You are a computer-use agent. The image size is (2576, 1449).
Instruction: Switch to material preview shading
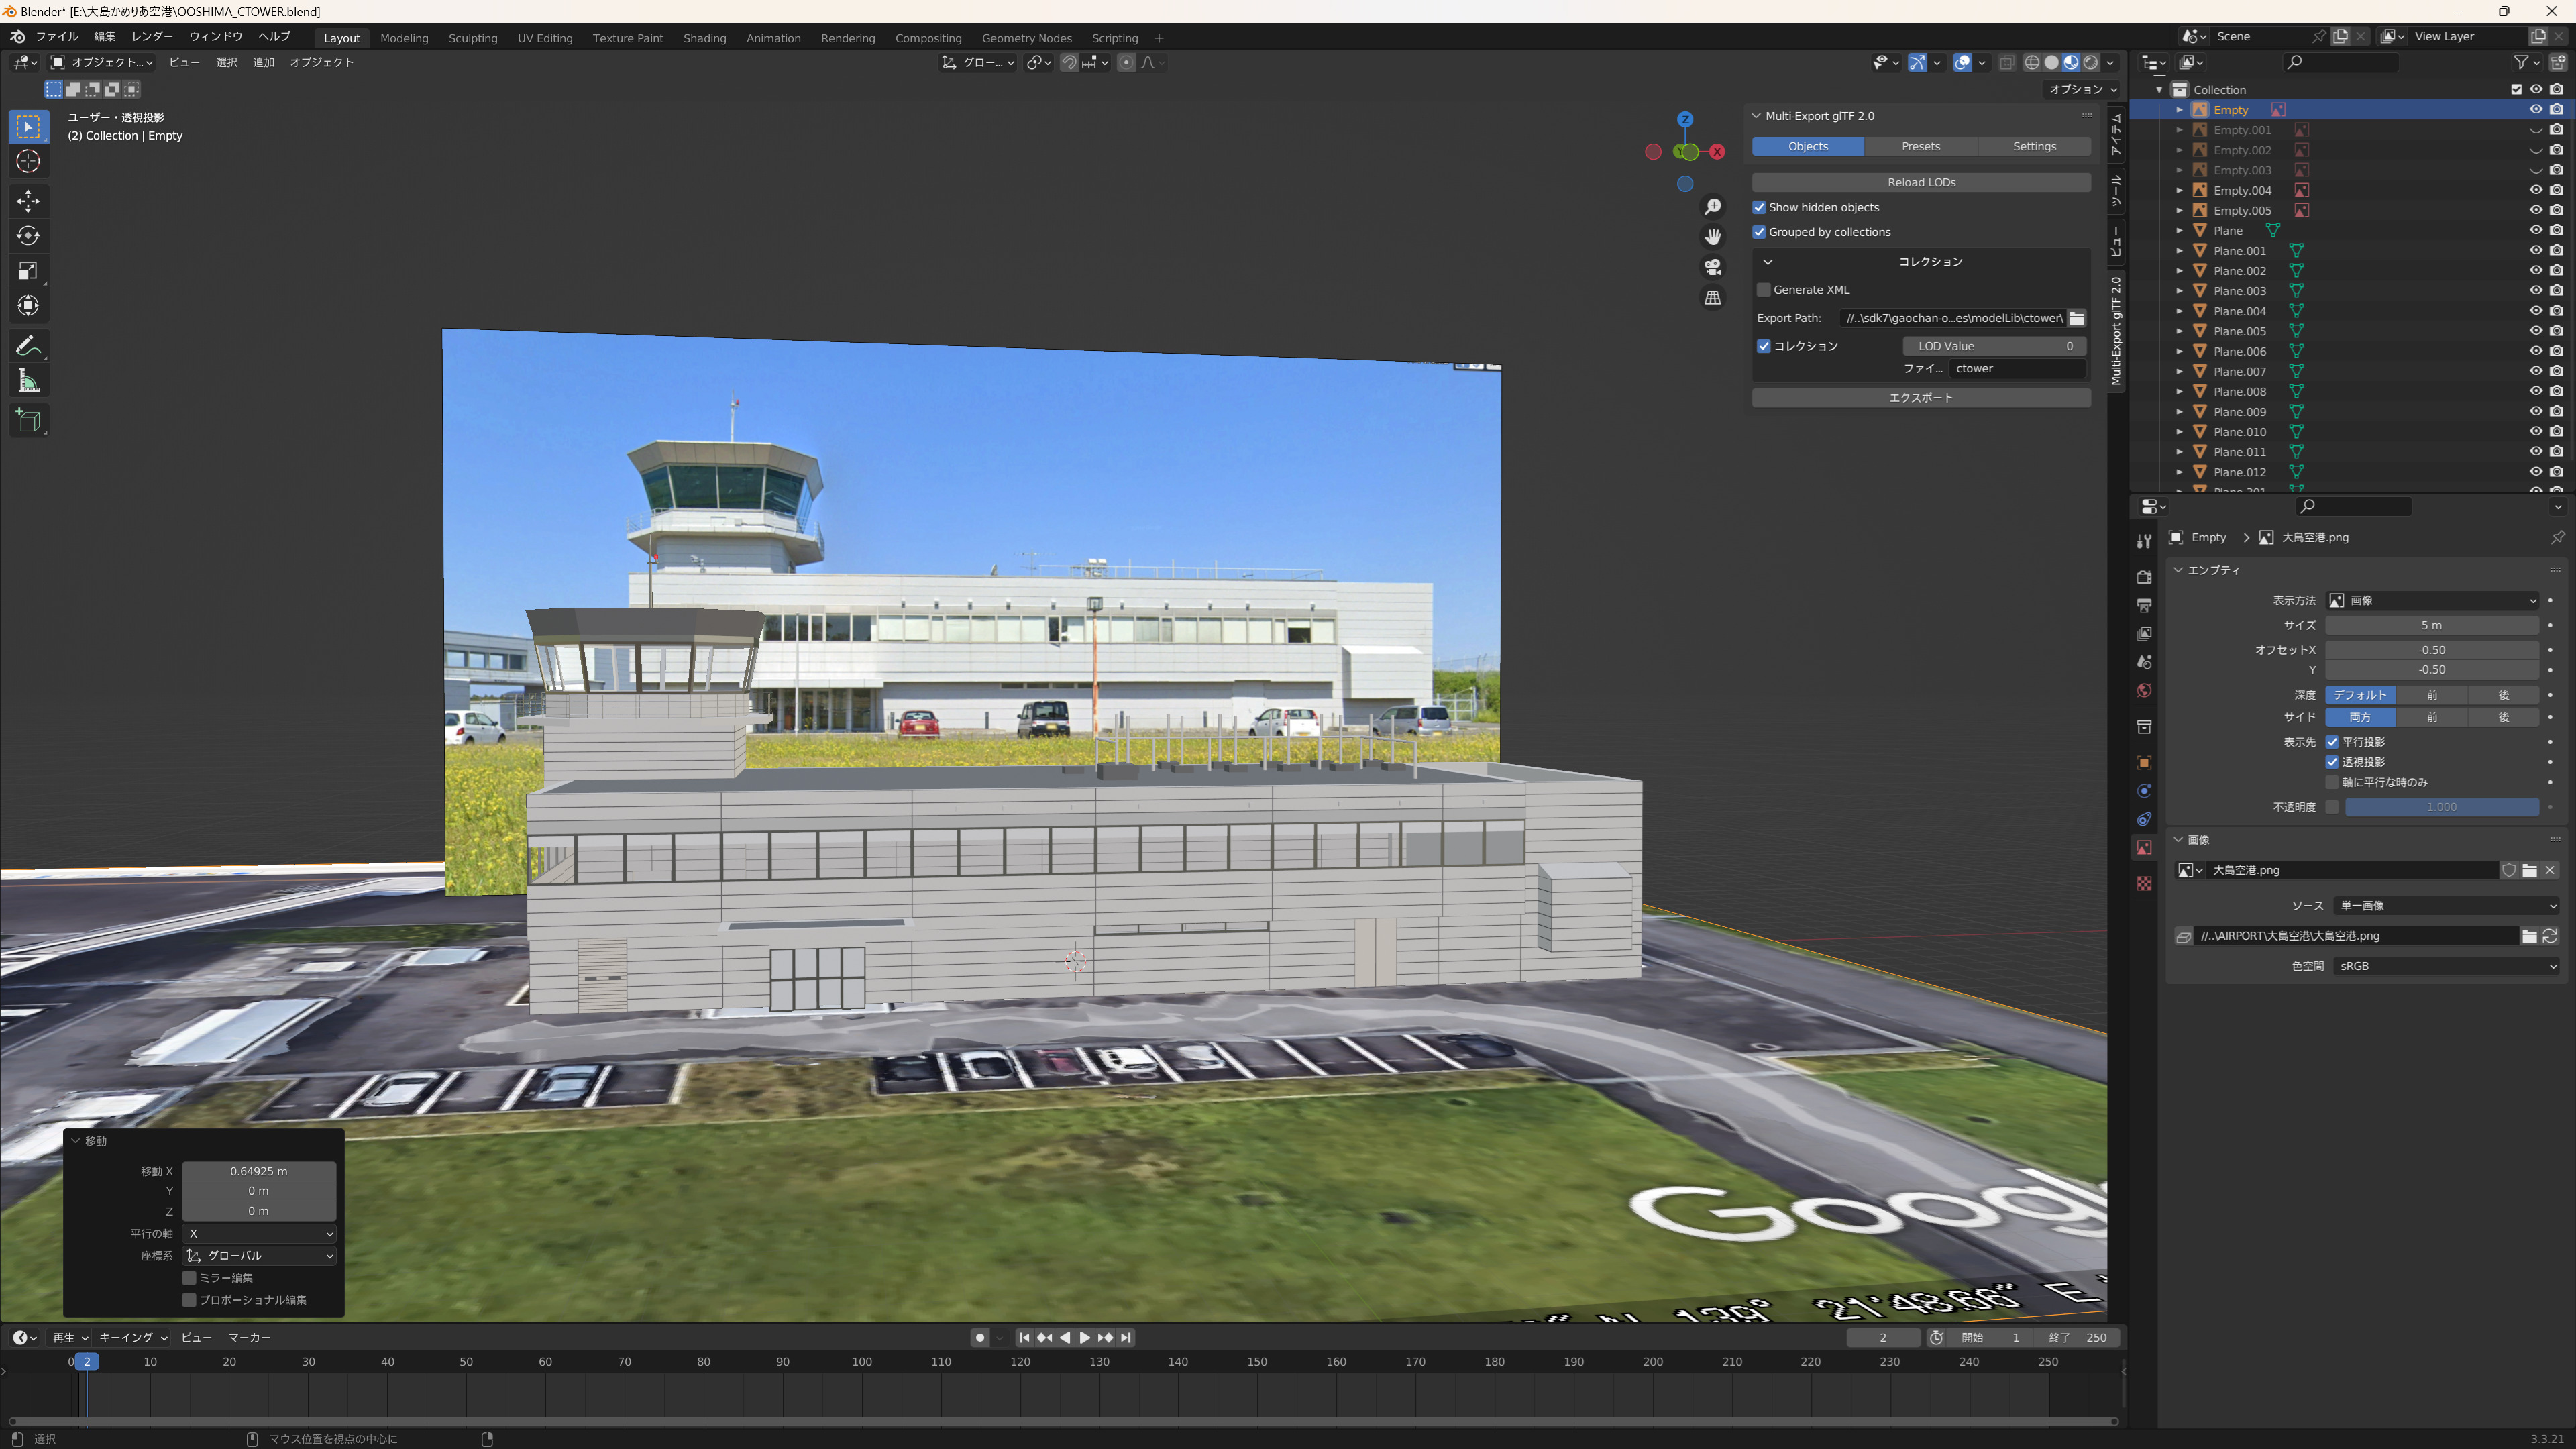pos(2071,62)
